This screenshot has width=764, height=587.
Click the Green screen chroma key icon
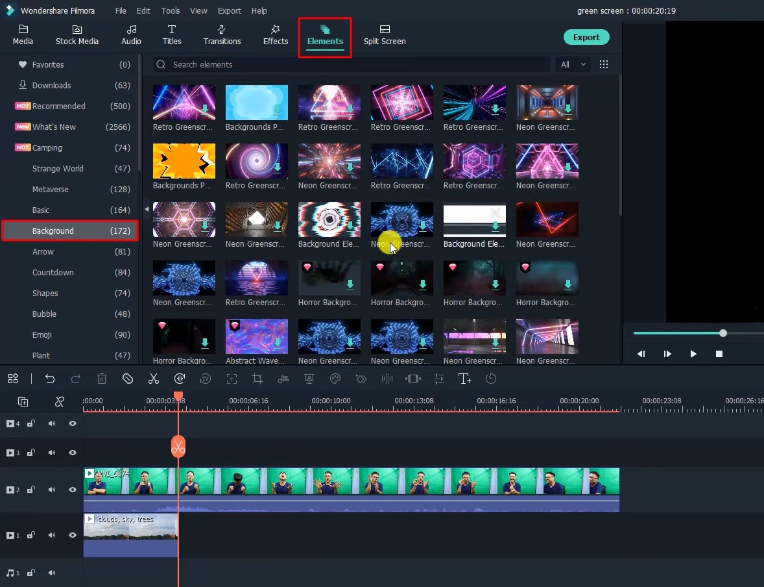pos(309,379)
